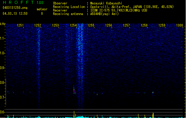Click the Observer label
This screenshot has width=186, height=118.
(x=60, y=3)
